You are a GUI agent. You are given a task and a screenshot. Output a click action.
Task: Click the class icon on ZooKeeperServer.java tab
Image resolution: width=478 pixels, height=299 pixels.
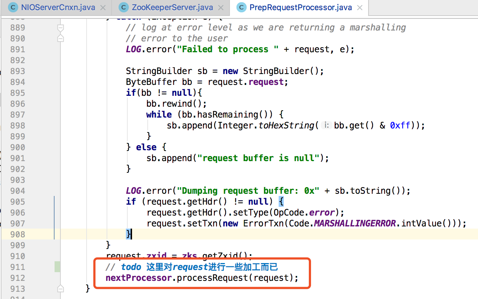tap(124, 7)
